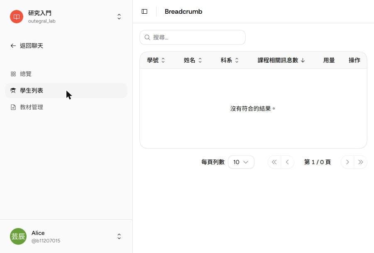Viewport: 374px width, 253px height.
Task: Click the 用量 column header
Action: coord(329,60)
